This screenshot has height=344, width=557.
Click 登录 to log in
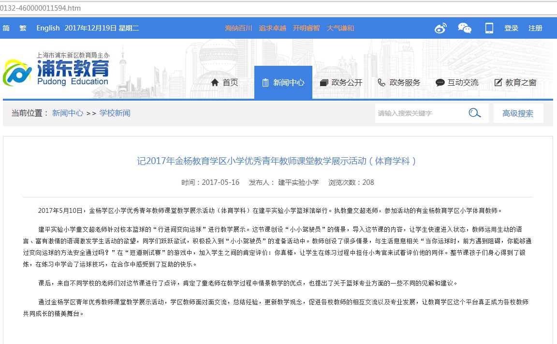click(511, 28)
